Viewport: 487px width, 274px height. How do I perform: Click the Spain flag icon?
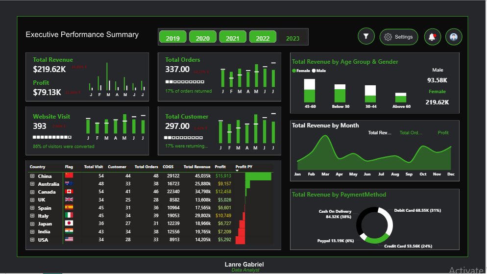tap(69, 207)
